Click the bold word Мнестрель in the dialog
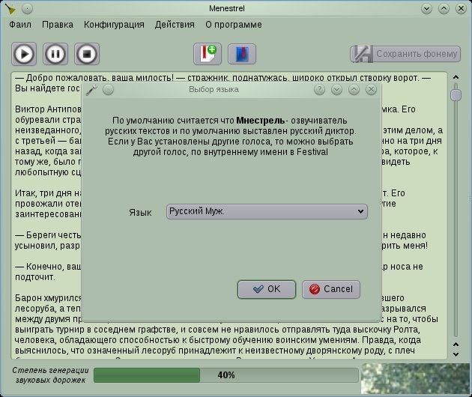Image resolution: width=472 pixels, height=397 pixels. [261, 121]
